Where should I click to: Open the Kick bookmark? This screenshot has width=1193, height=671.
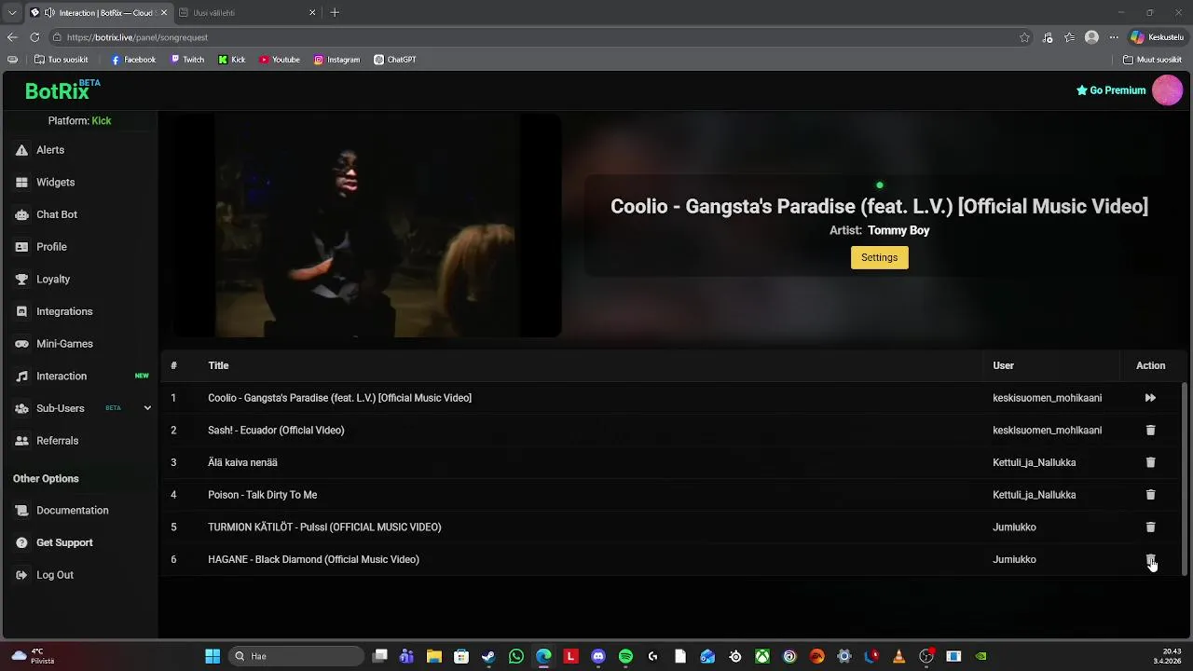tap(232, 60)
